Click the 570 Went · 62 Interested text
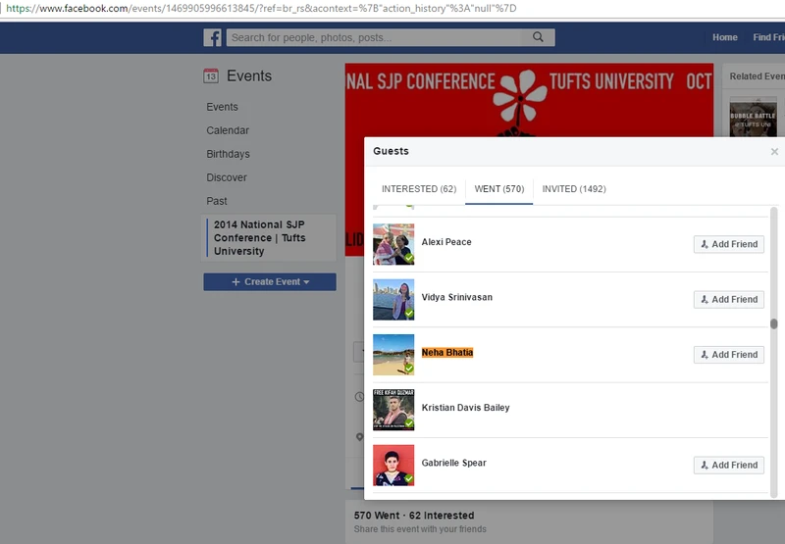Image resolution: width=785 pixels, height=544 pixels. click(414, 516)
